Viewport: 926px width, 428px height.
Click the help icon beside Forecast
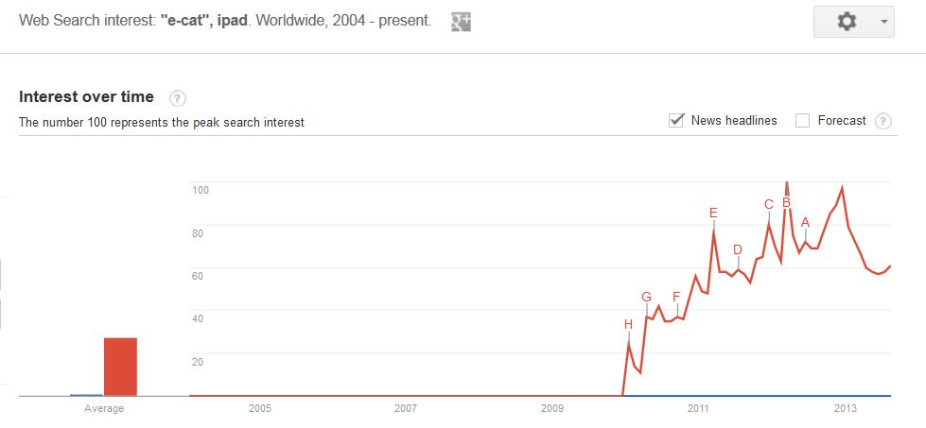(882, 122)
